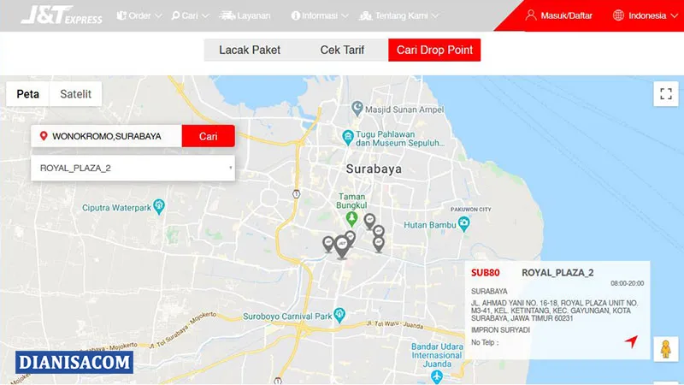Open the ROYAL_PLAZA_2 drop point dropdown
The height and width of the screenshot is (385, 684).
click(133, 168)
